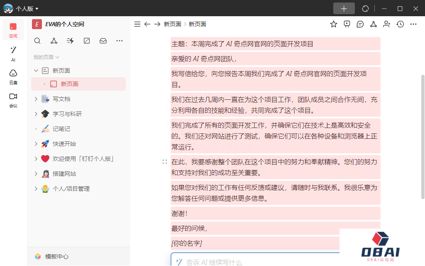Expand the 学习与科研 tree node
Image resolution: width=425 pixels, height=266 pixels.
point(36,114)
